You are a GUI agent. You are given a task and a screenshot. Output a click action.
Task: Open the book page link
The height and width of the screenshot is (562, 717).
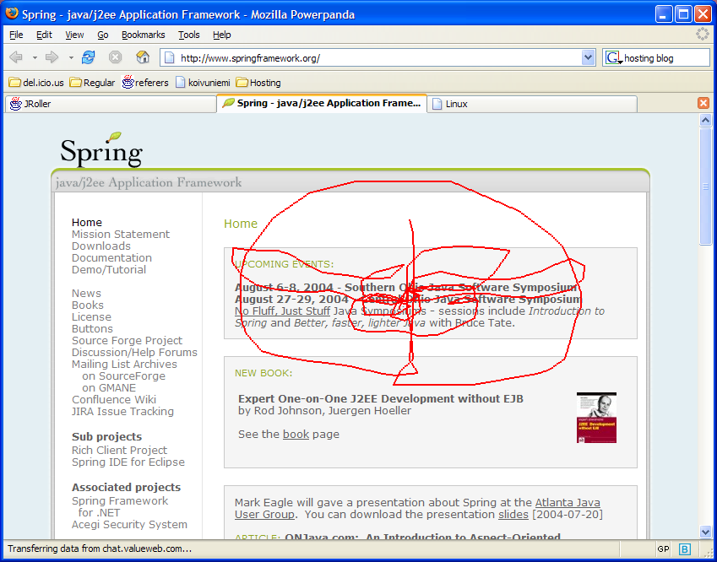pyautogui.click(x=296, y=434)
